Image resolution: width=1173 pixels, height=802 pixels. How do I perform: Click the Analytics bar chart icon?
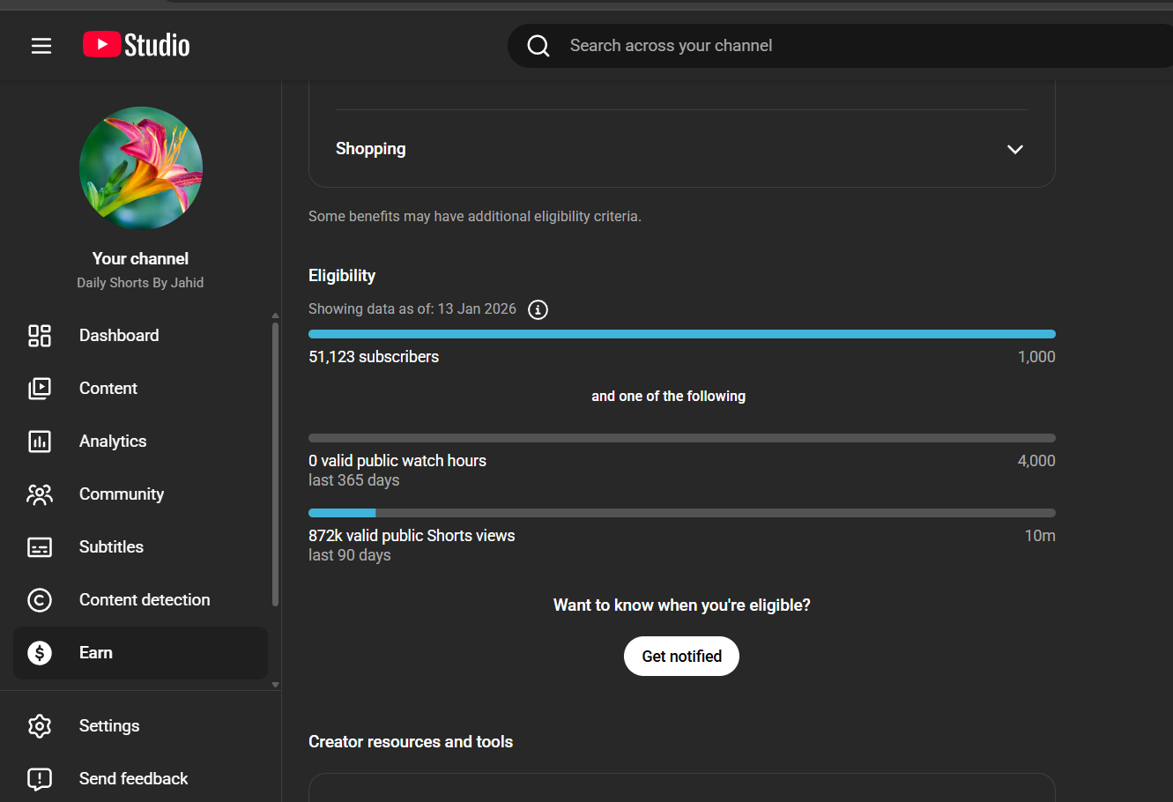click(40, 442)
